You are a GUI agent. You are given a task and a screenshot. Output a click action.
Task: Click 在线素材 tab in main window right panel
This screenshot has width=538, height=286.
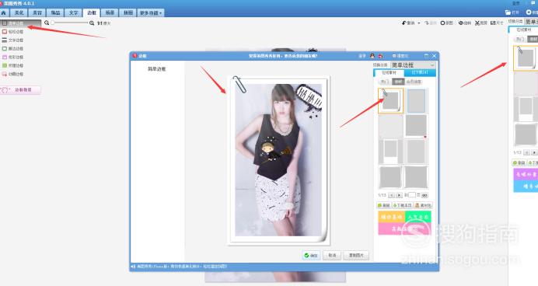[x=523, y=30]
